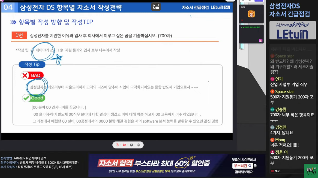Click the green check Good badge
Viewport: 318px width, 178px height.
coord(34,98)
